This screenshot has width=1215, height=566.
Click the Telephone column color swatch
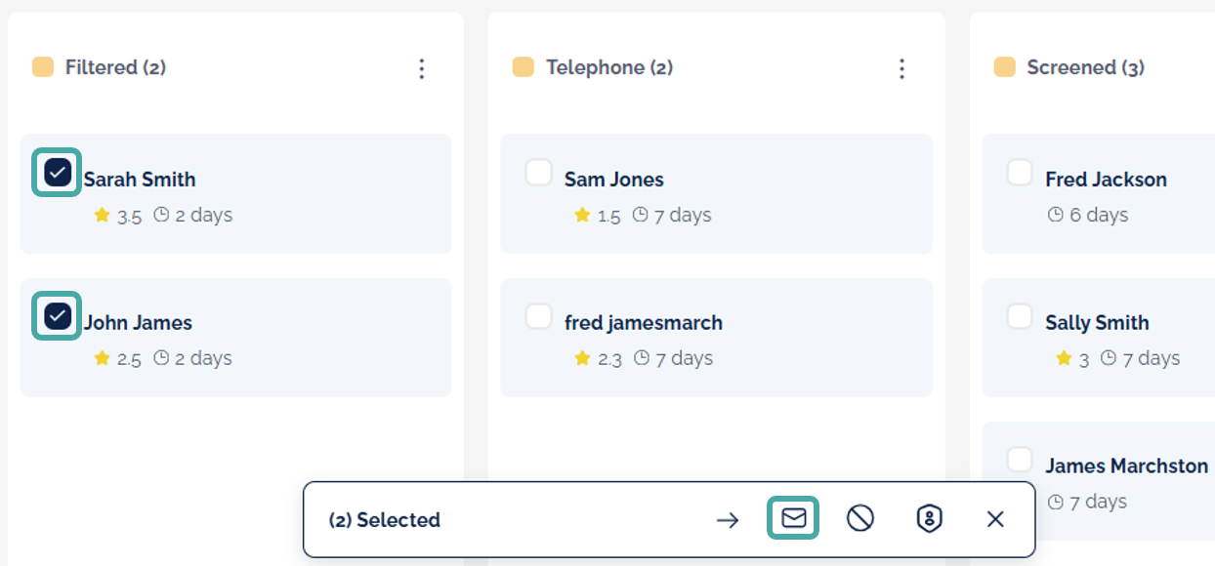524,67
